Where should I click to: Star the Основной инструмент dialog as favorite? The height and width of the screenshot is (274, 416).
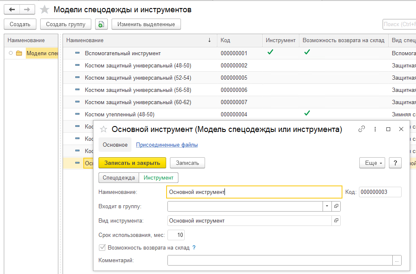[x=104, y=130]
